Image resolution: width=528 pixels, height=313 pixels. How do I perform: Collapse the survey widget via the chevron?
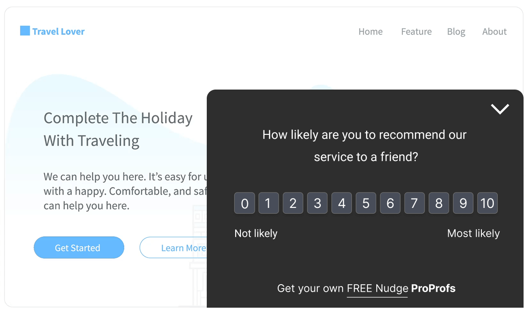[500, 109]
